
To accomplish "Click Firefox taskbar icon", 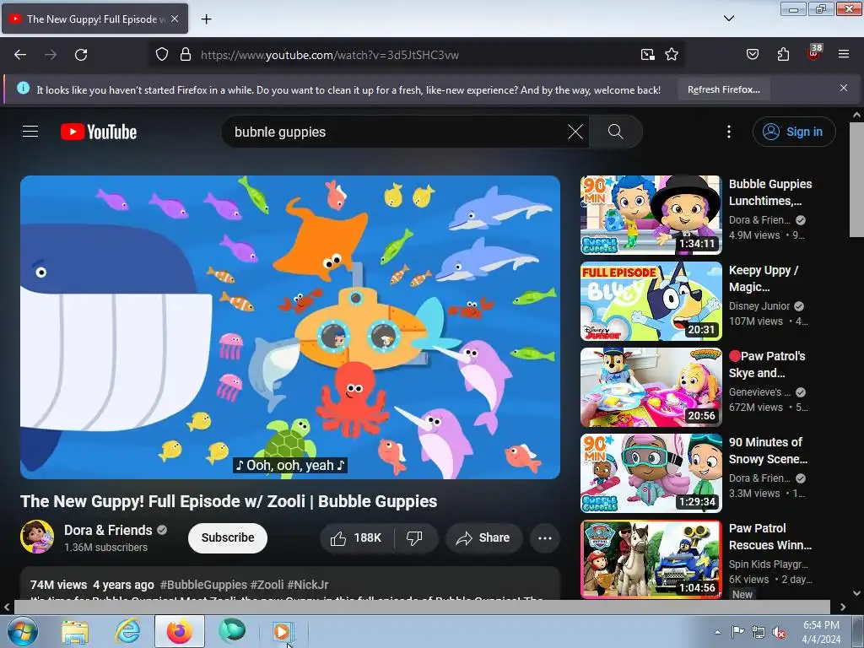I will (180, 631).
